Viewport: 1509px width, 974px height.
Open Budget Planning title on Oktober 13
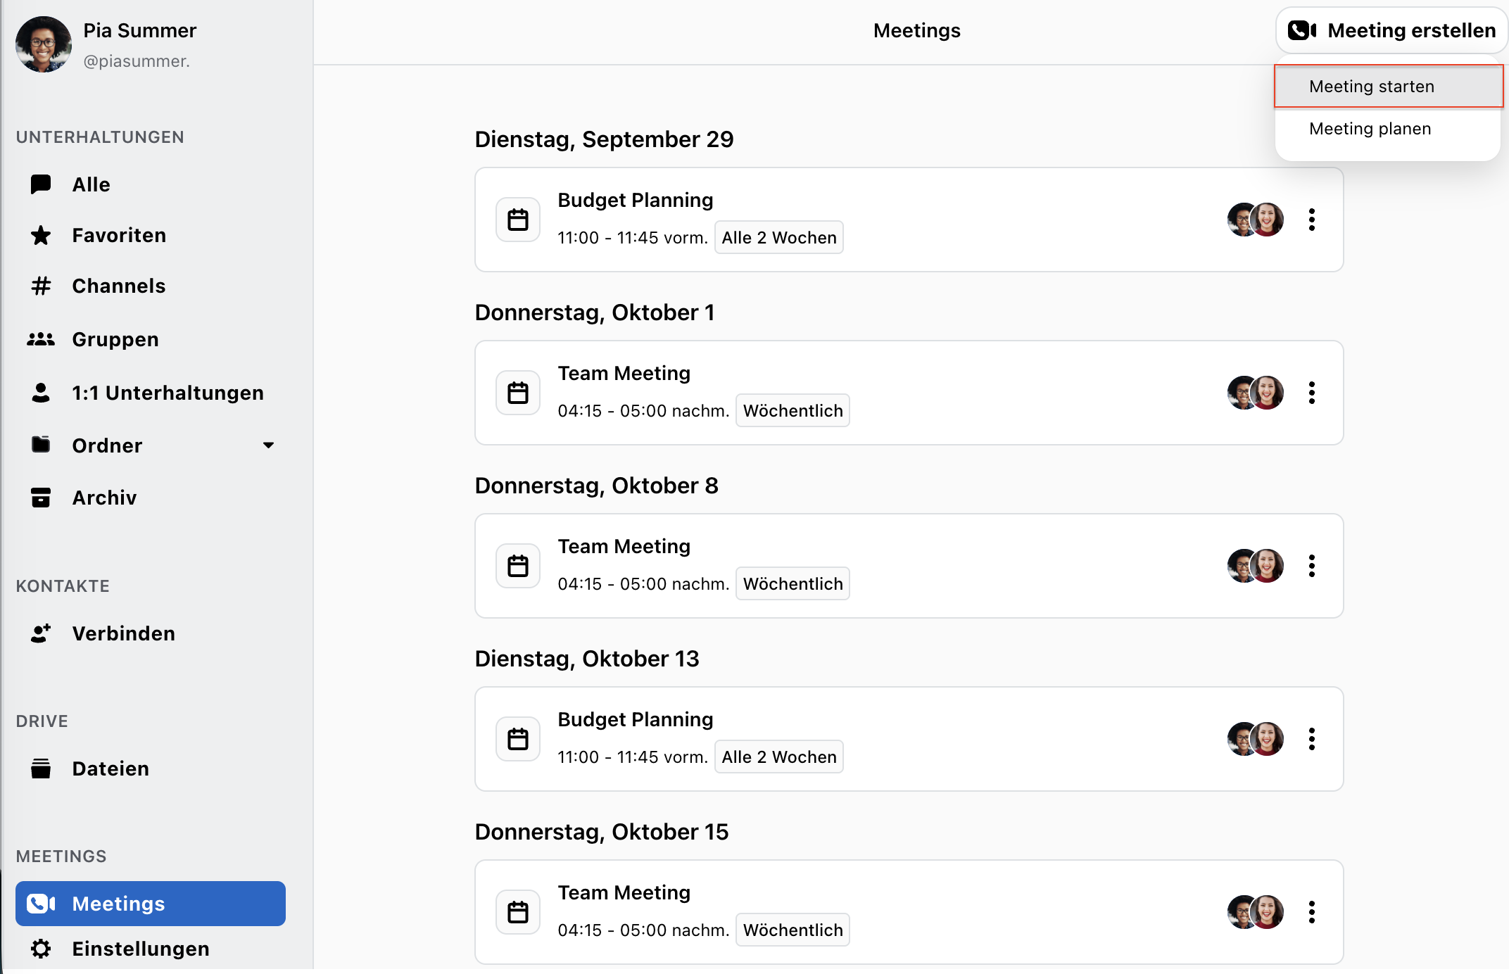pos(636,720)
